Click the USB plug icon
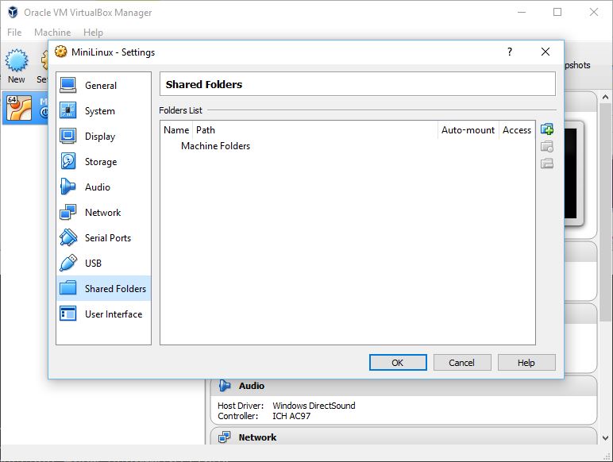The height and width of the screenshot is (462, 613). pos(68,263)
